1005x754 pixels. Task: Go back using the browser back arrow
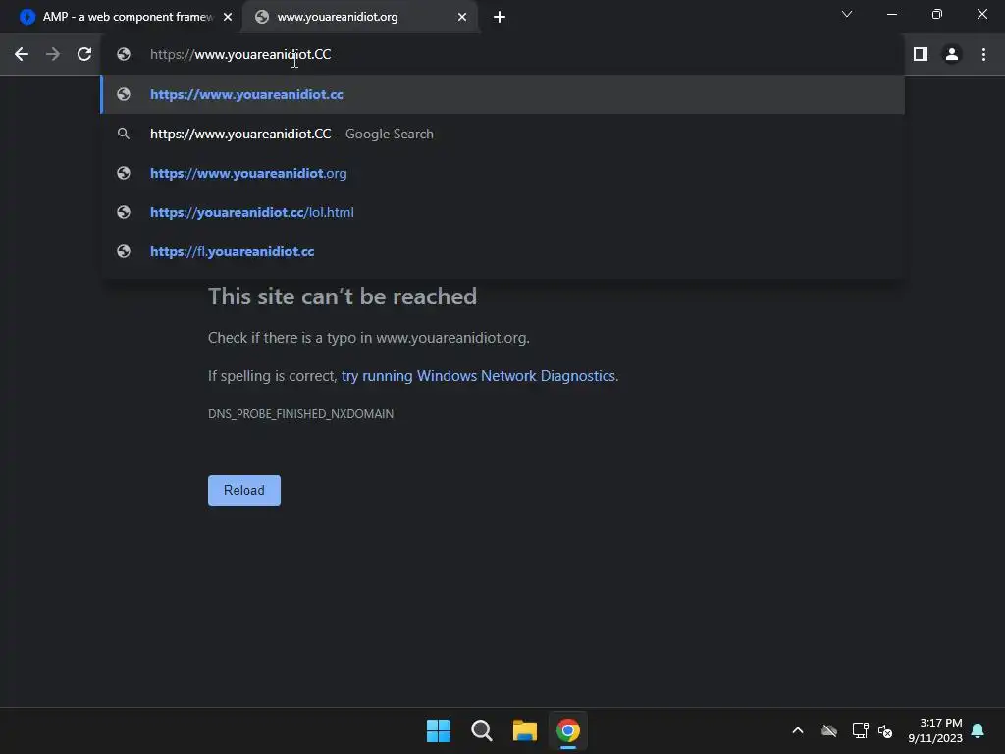tap(22, 55)
